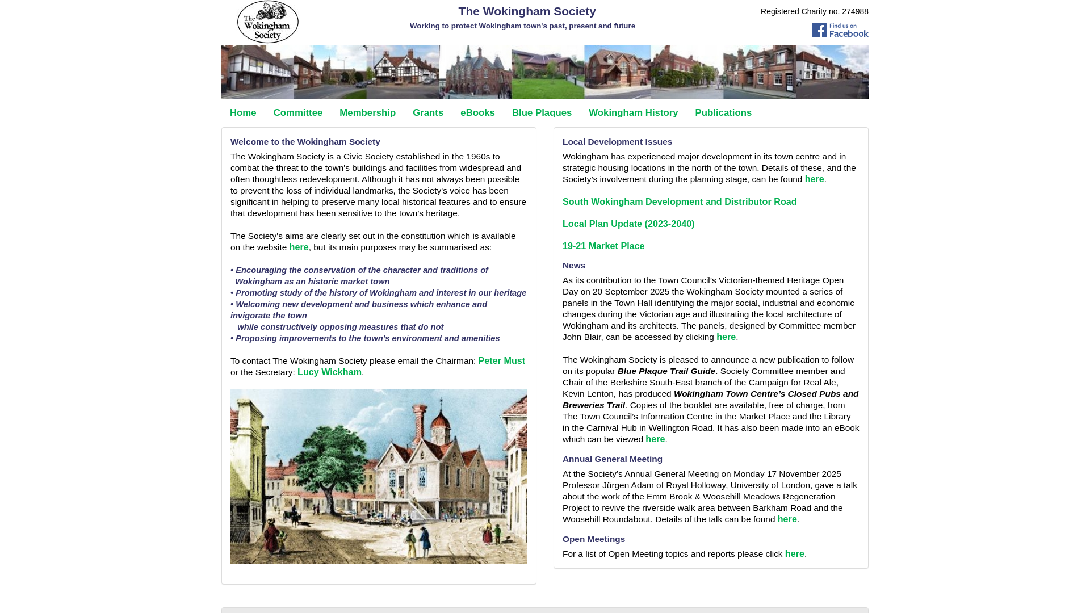Open the 19-21 Market Place link
The width and height of the screenshot is (1090, 613).
tap(603, 246)
